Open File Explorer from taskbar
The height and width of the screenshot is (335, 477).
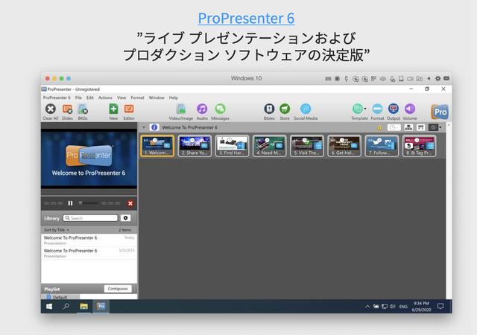84,307
